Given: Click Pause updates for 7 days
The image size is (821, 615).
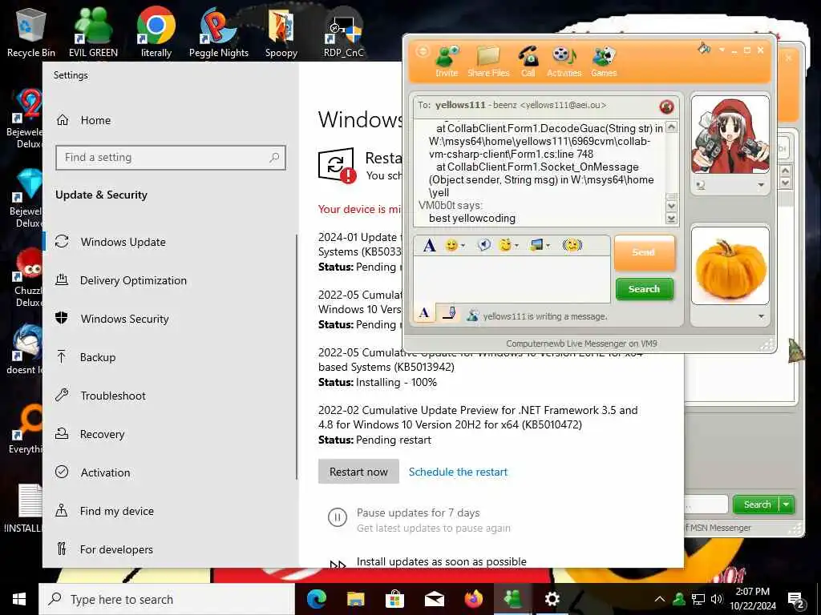Looking at the screenshot, I should pos(419,513).
